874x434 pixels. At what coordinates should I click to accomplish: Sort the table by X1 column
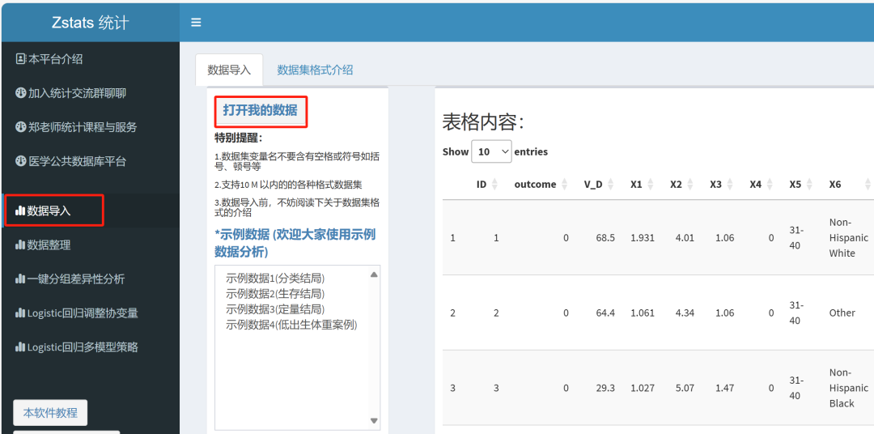pos(642,184)
